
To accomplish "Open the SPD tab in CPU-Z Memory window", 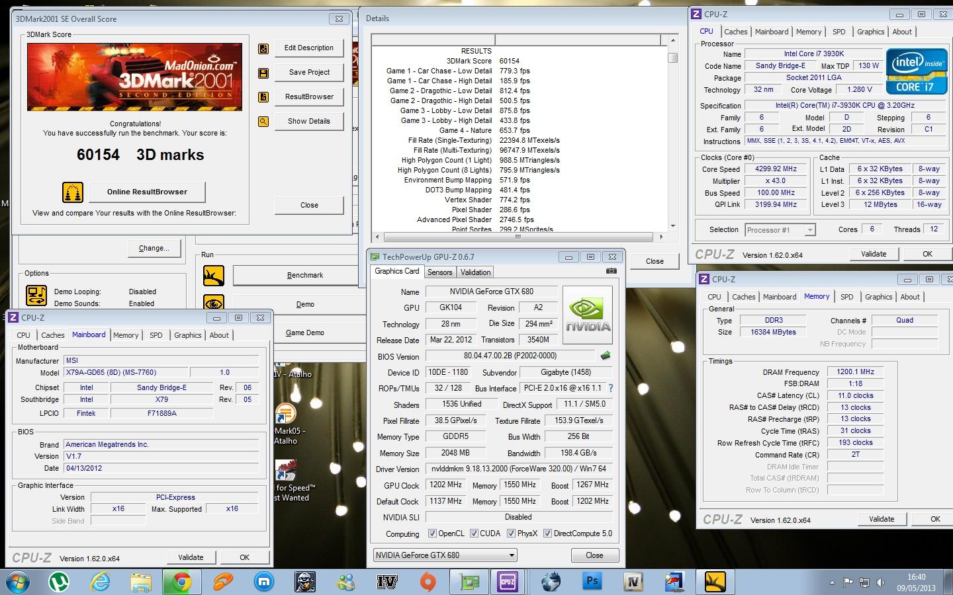I will click(847, 297).
